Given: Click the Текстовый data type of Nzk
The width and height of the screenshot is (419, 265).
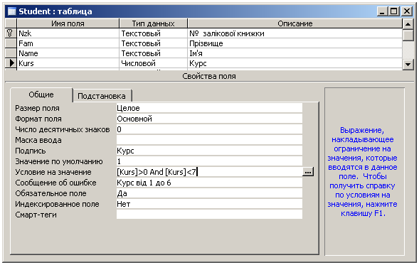Looking at the screenshot, I should point(154,33).
